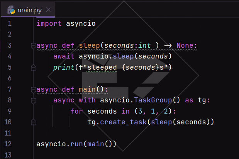Screen dimensions: 239x159
Task: Collapse the sleep function fold marker
Action: [x=33, y=46]
